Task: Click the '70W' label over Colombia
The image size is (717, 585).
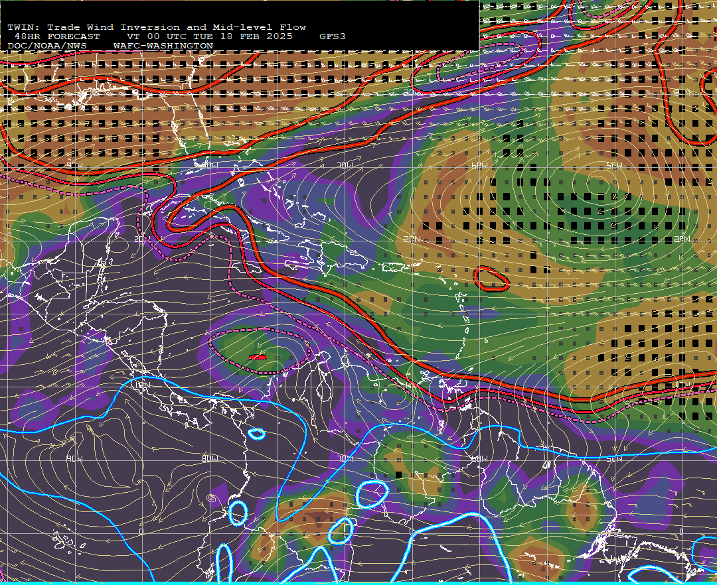Action: click(x=345, y=458)
